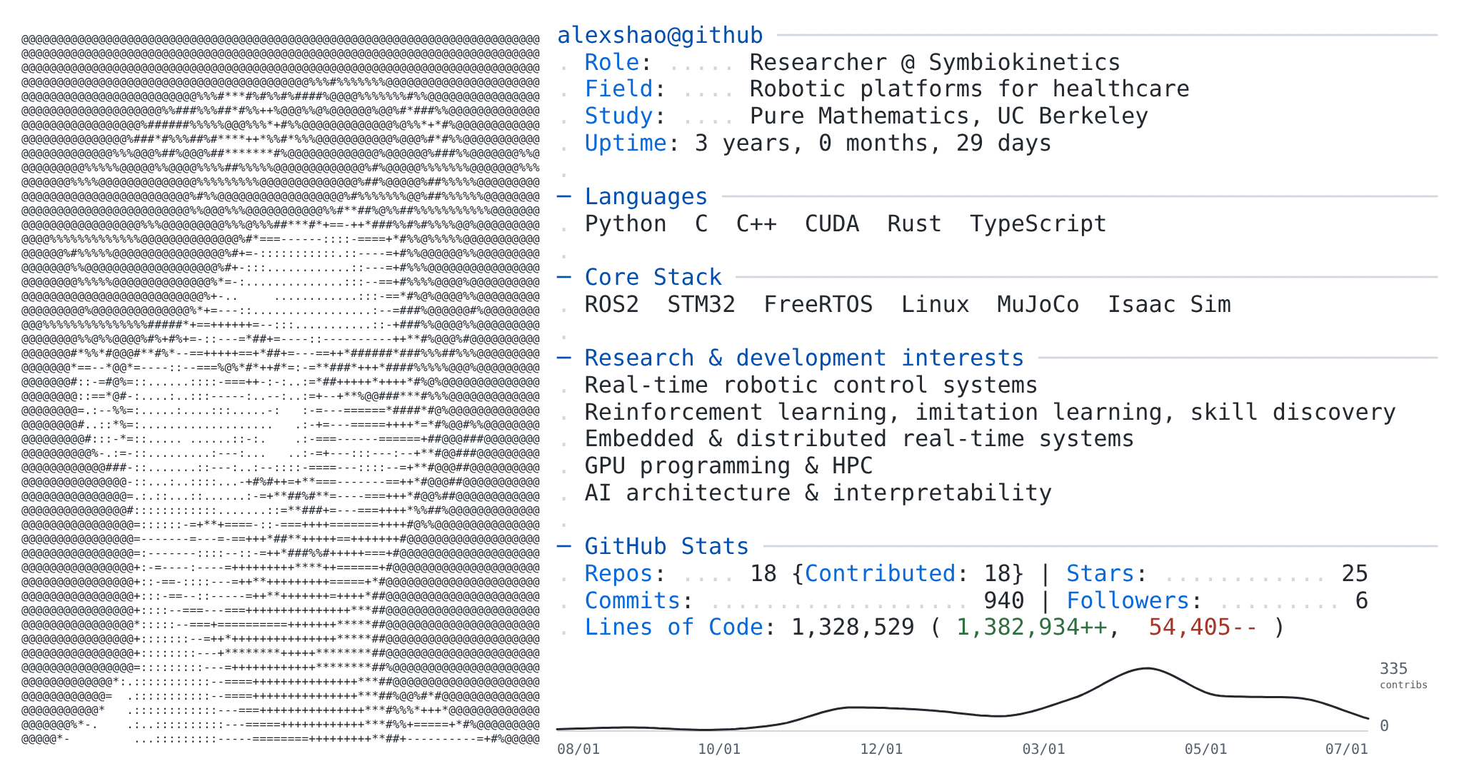Select Rust in the languages list
Viewport: 1464px width, 771px height.
914,223
